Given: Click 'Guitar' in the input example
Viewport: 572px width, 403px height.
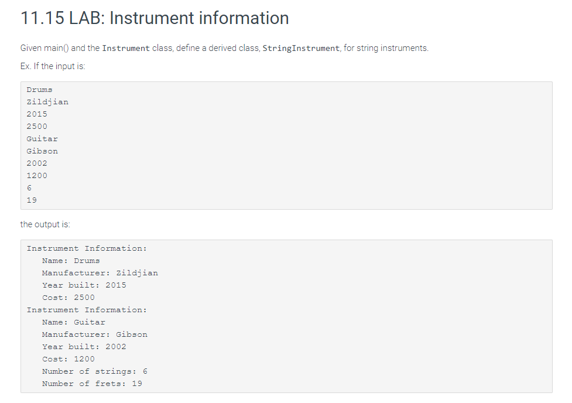Looking at the screenshot, I should click(42, 139).
